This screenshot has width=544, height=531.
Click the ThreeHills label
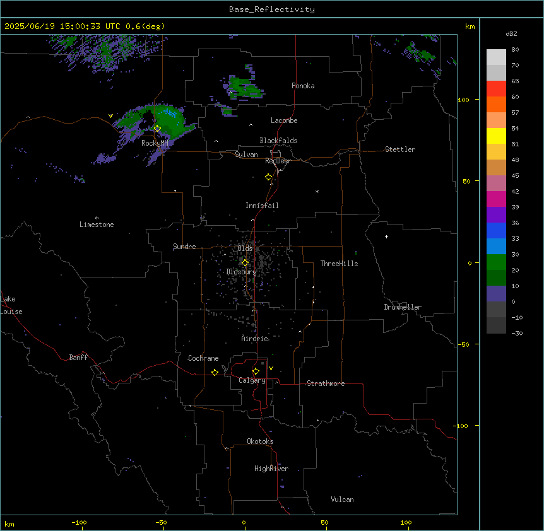[x=339, y=264]
